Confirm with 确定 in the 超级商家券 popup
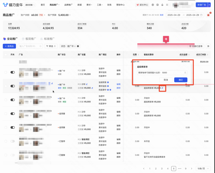Viewport: 215px width, 173px height. (181, 80)
